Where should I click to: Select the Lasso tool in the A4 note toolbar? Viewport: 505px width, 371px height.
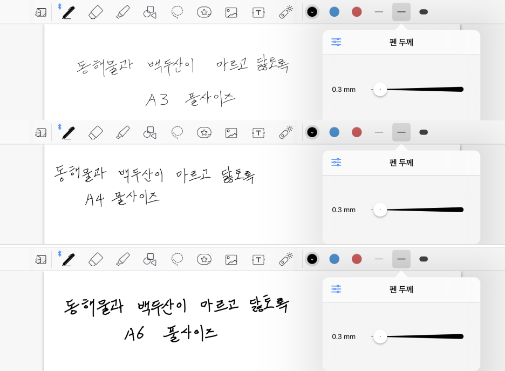177,132
